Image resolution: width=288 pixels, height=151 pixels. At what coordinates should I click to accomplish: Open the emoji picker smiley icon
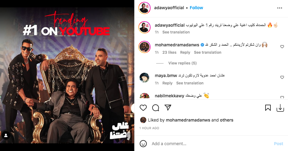click(x=143, y=144)
